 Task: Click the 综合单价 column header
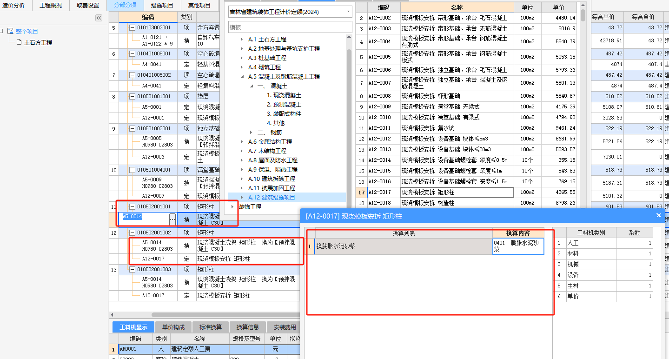coord(608,17)
